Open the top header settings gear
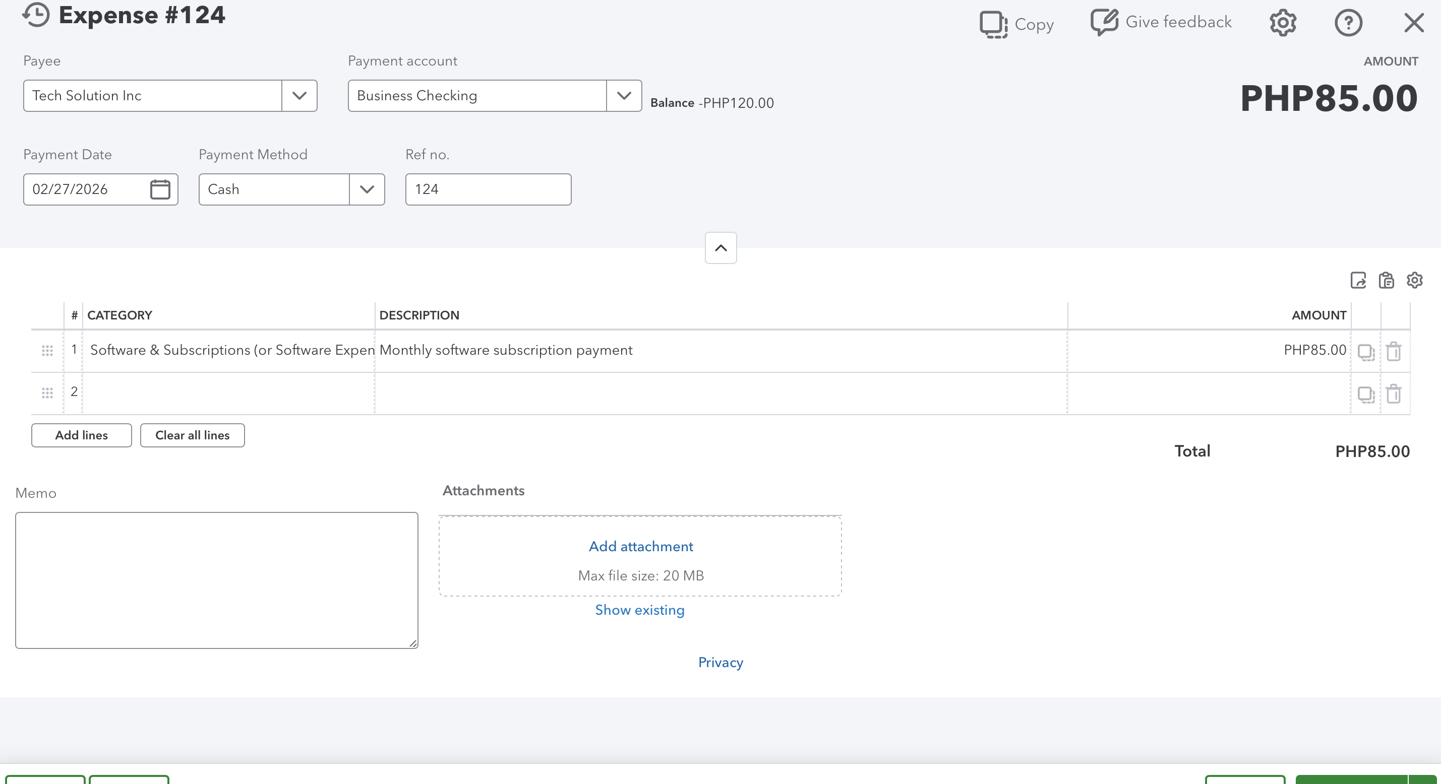The width and height of the screenshot is (1441, 784). [x=1282, y=23]
